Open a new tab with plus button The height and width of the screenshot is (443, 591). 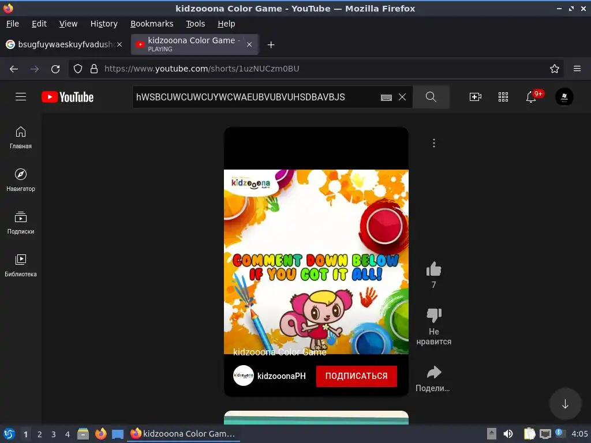coord(271,45)
